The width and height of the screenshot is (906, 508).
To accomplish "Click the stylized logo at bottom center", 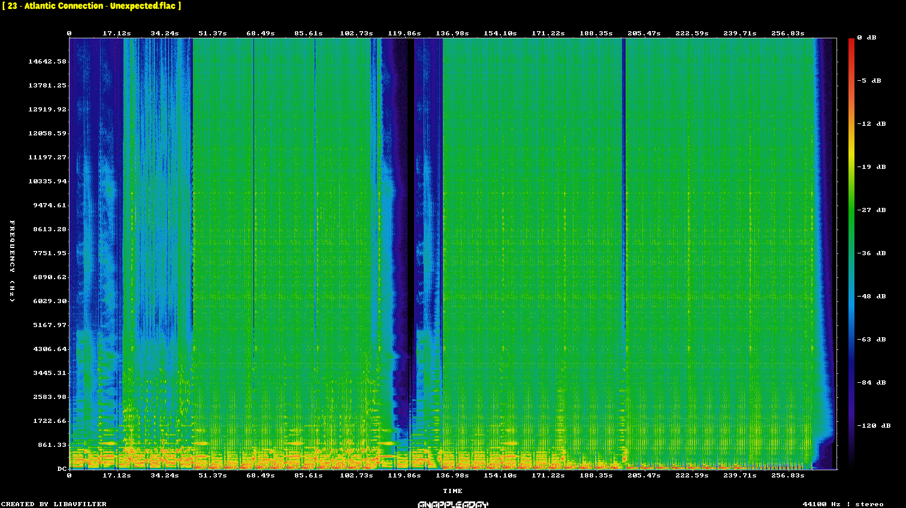I will click(x=453, y=504).
